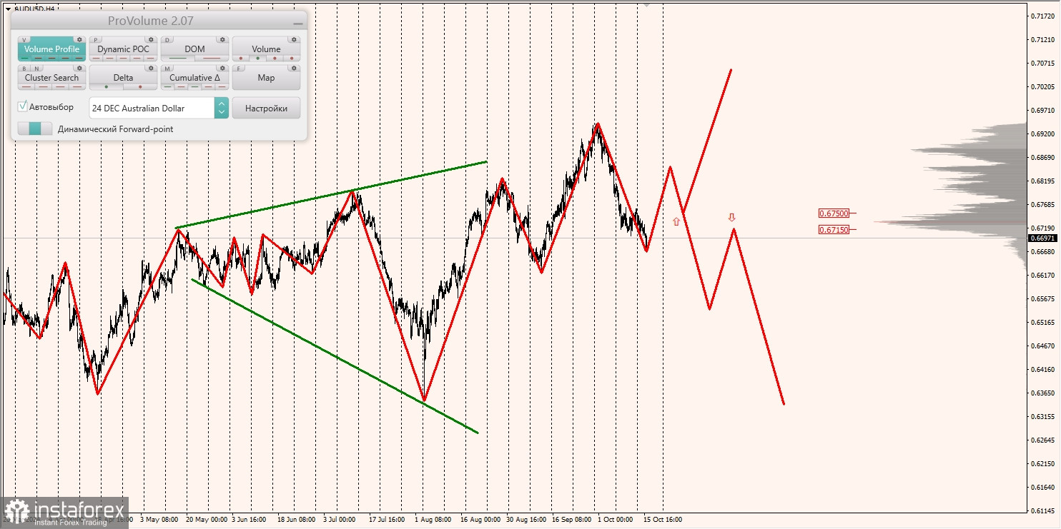Screen dimensions: 1061x529
Task: Click the 3 May 08:00 time label
Action: pyautogui.click(x=160, y=520)
